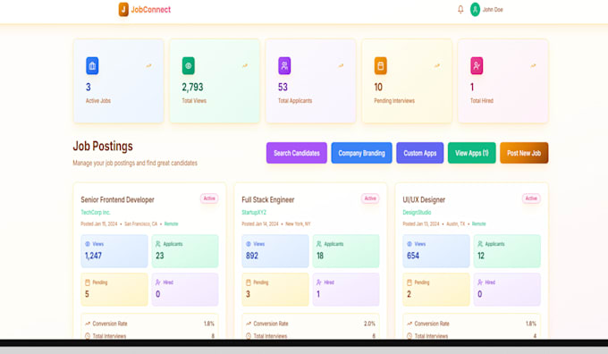Click the Active badge on Full Stack Engineer
Screen dimensions: 608x354
click(370, 198)
